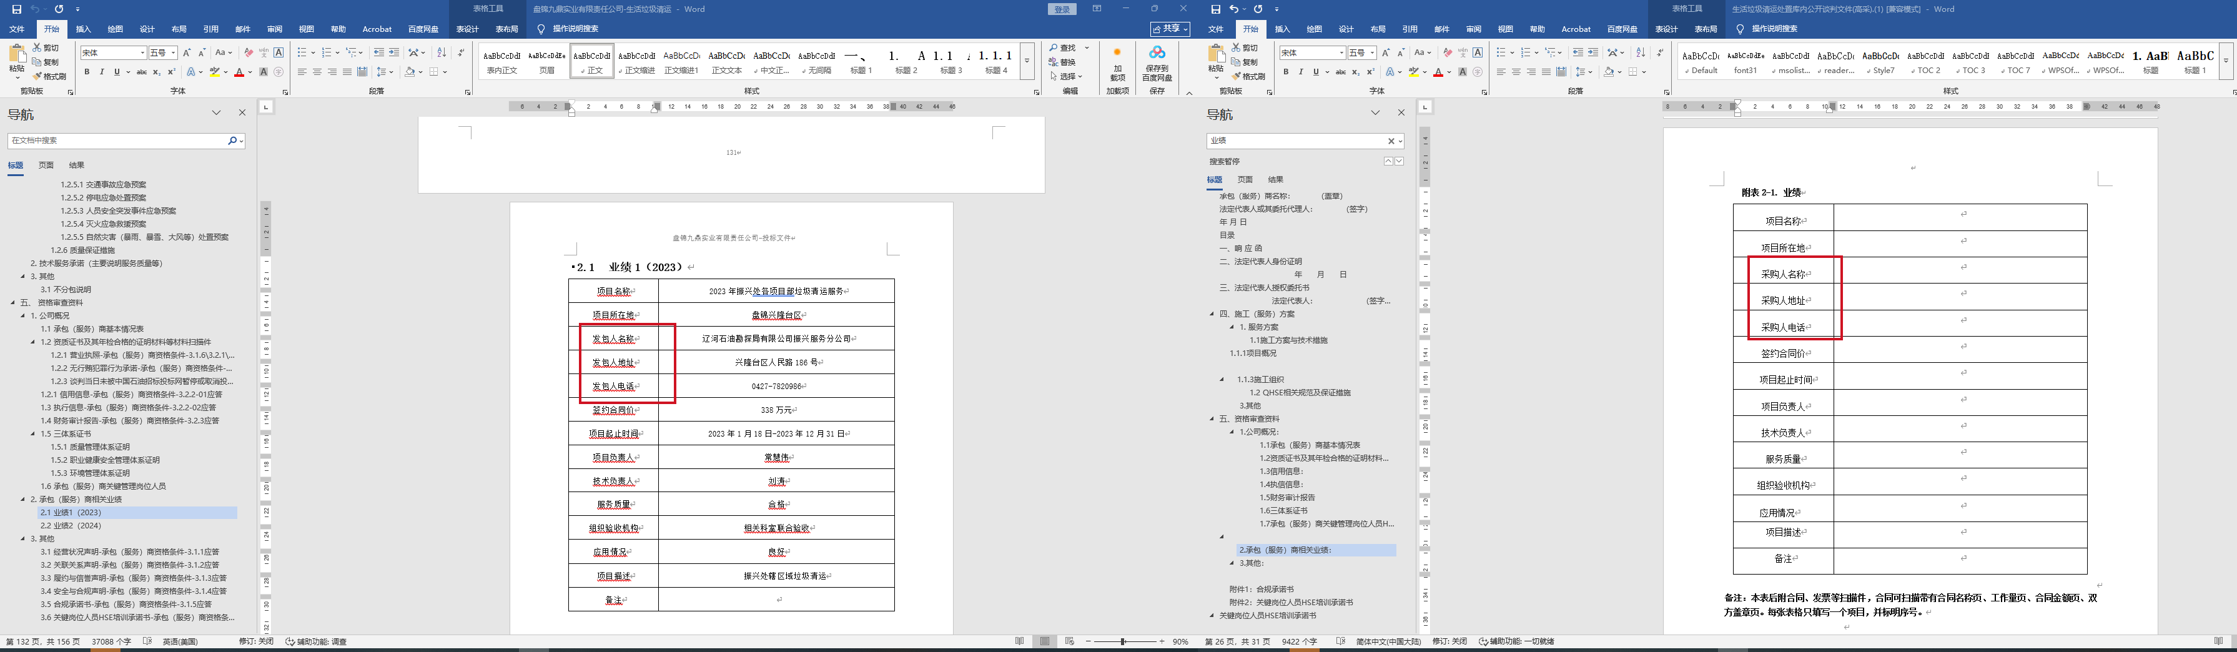This screenshot has height=652, width=2237.
Task: Toggle track changes status 修订: 关闭 in left status bar
Action: 256,641
